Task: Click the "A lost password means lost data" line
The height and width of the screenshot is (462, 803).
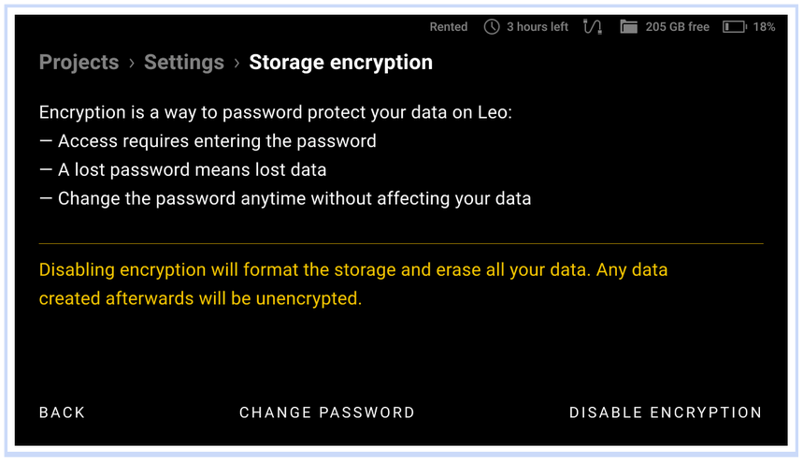Action: point(182,170)
